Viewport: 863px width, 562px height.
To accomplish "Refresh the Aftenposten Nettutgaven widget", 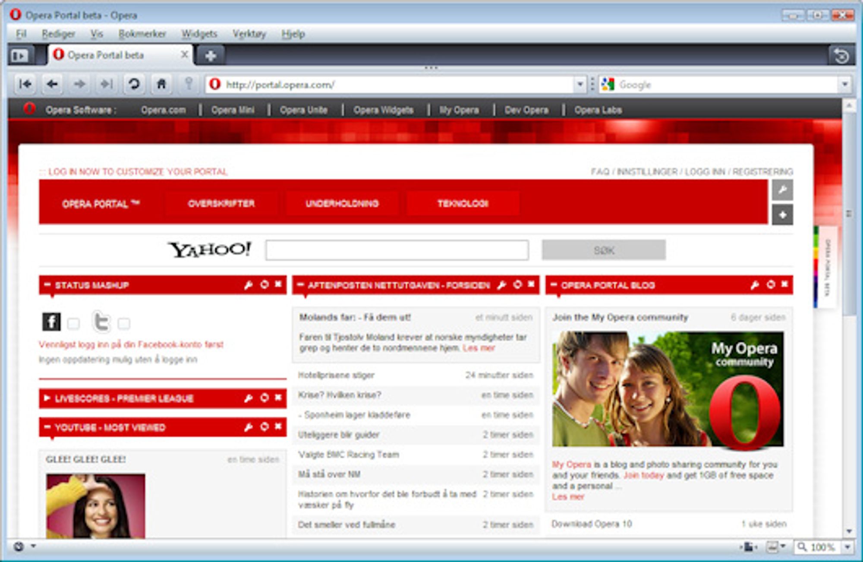I will point(517,284).
